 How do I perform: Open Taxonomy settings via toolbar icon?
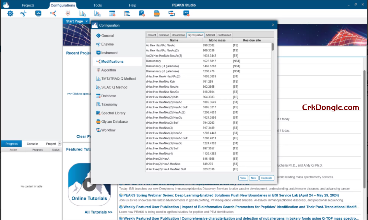click(109, 104)
